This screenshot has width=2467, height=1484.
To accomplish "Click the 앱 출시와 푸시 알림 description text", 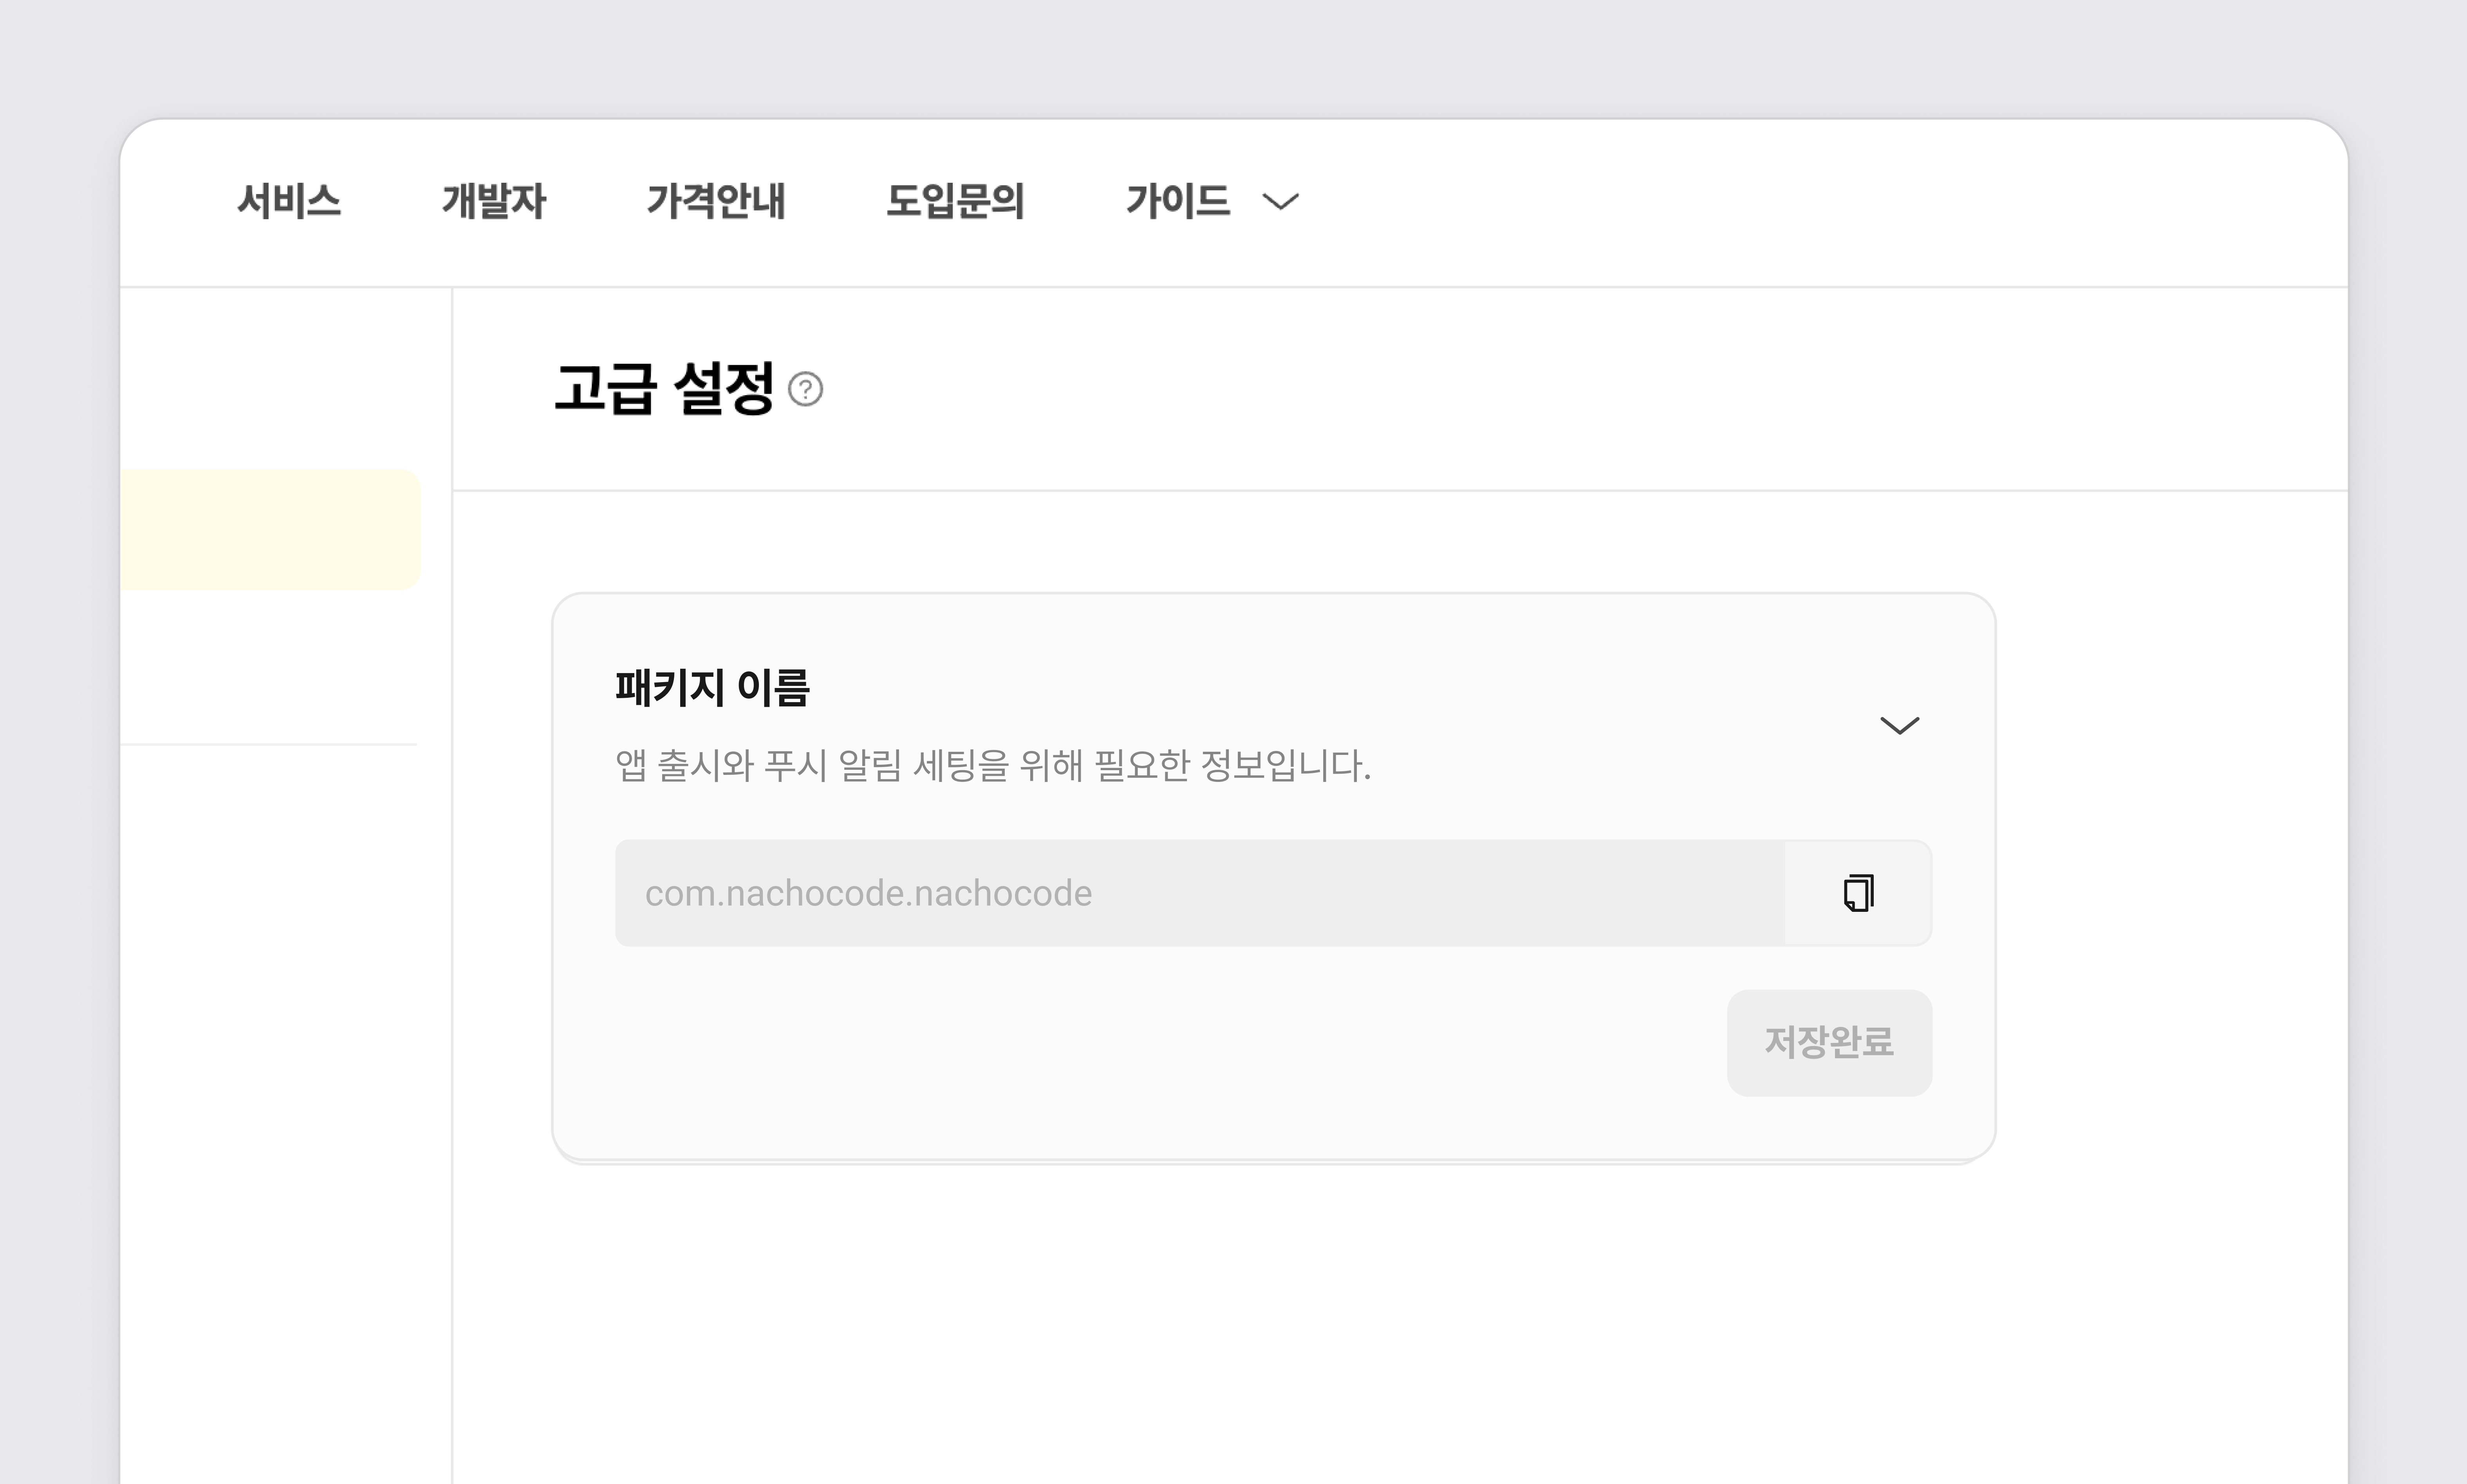I will tap(992, 766).
